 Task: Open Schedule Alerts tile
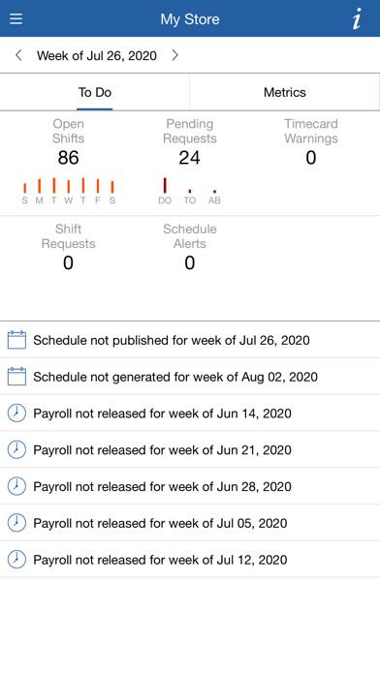coord(190,248)
